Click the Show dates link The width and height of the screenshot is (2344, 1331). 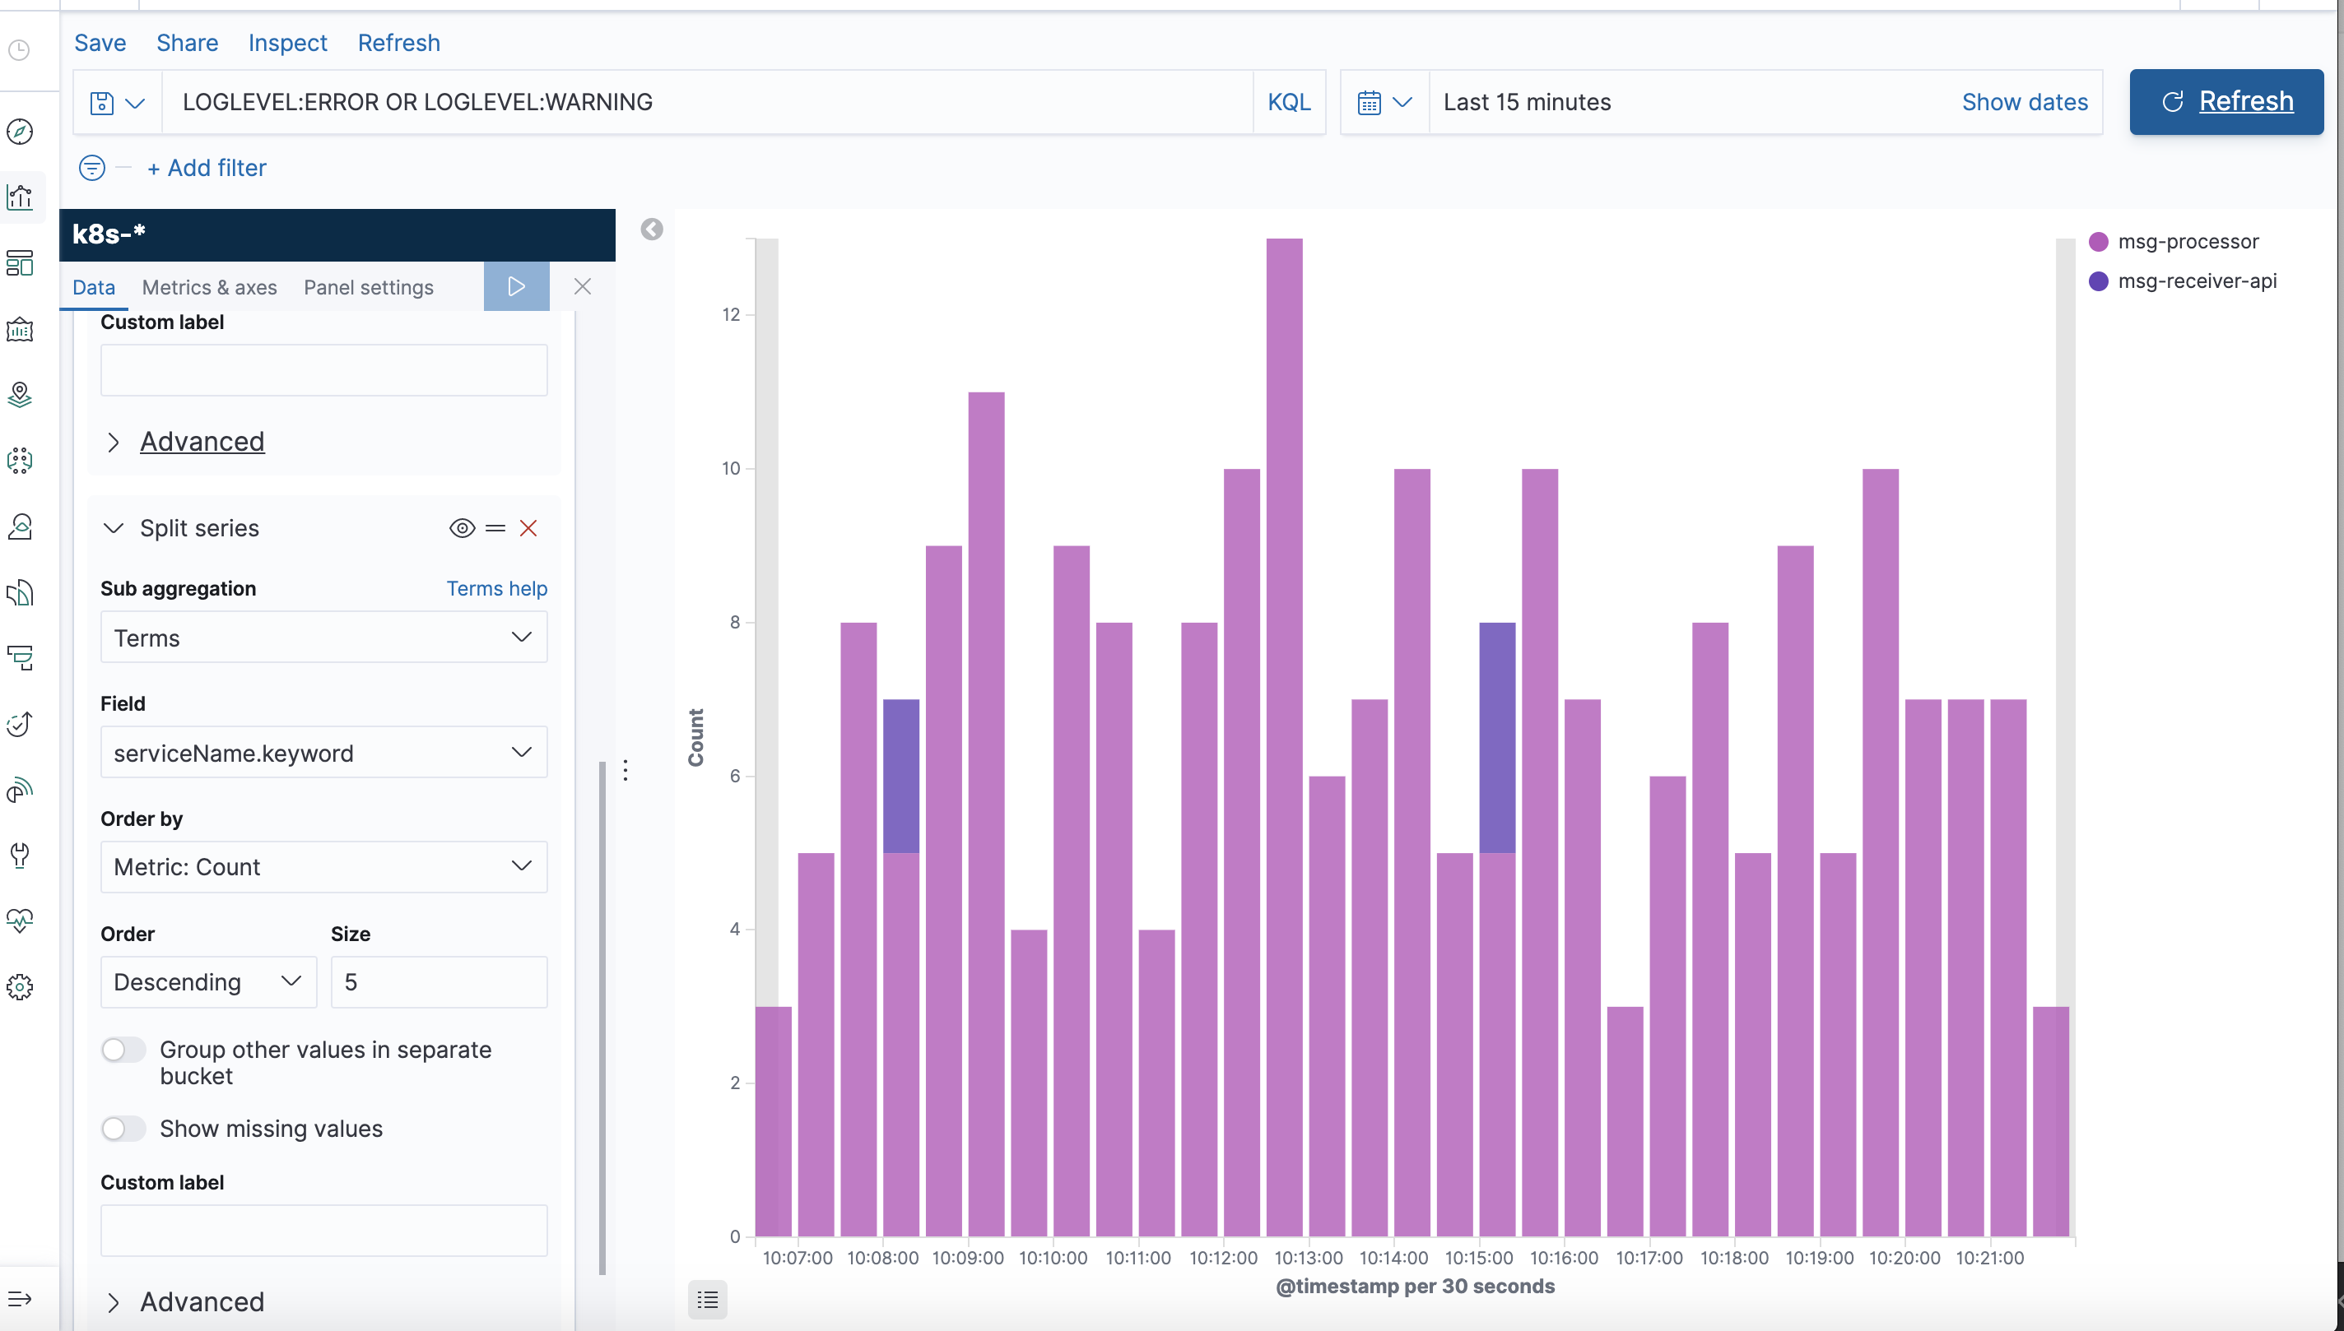2025,102
